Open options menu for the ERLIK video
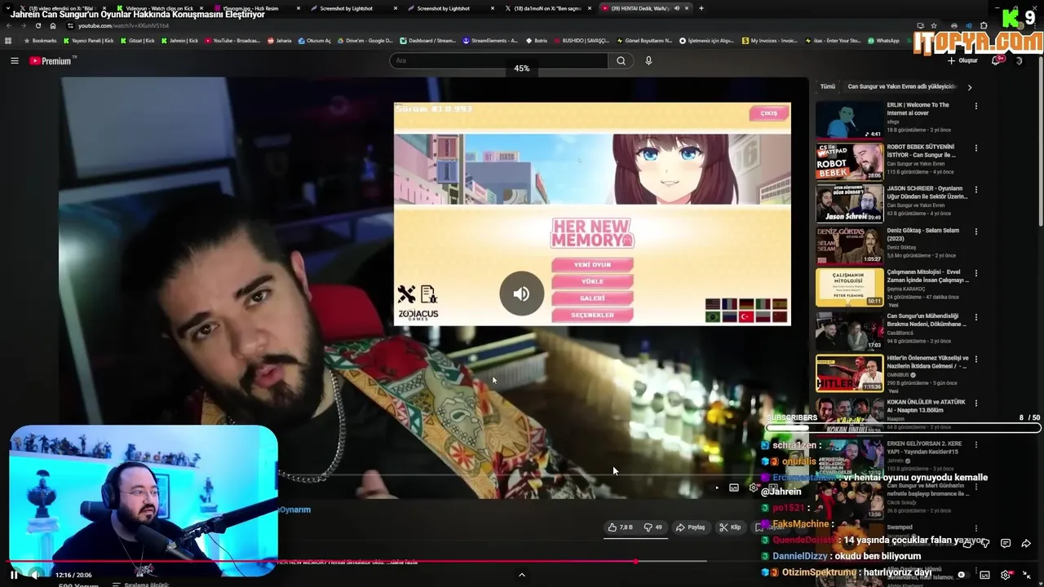This screenshot has height=587, width=1044. pyautogui.click(x=975, y=106)
